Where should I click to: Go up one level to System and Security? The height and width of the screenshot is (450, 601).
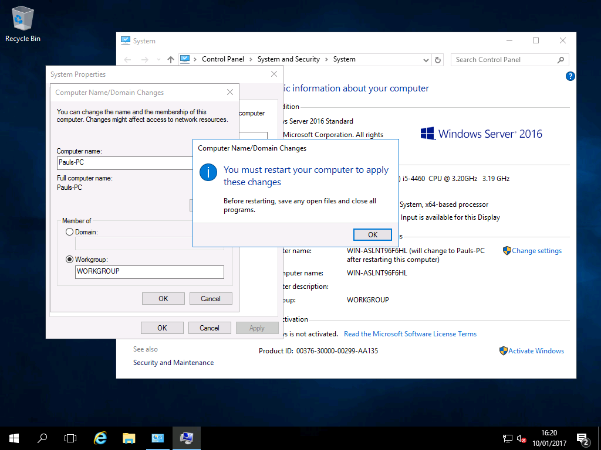pyautogui.click(x=171, y=60)
